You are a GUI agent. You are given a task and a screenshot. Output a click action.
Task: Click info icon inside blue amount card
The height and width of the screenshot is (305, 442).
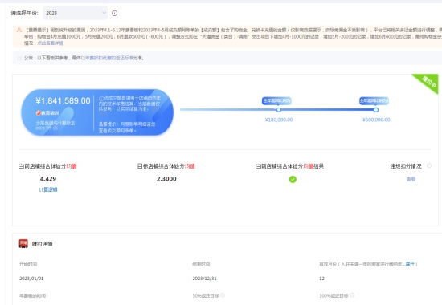(x=101, y=98)
